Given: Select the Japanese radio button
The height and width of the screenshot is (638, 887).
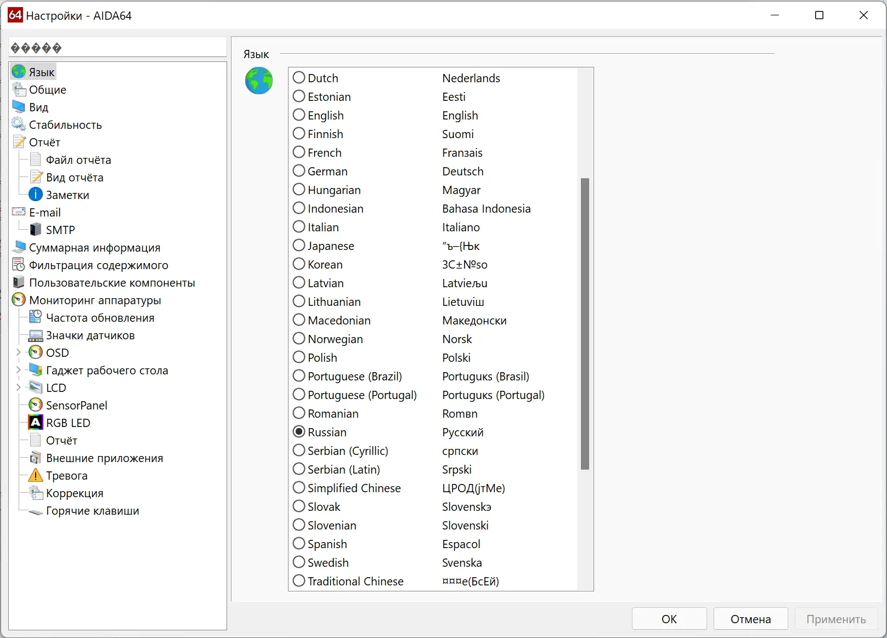Looking at the screenshot, I should tap(299, 246).
